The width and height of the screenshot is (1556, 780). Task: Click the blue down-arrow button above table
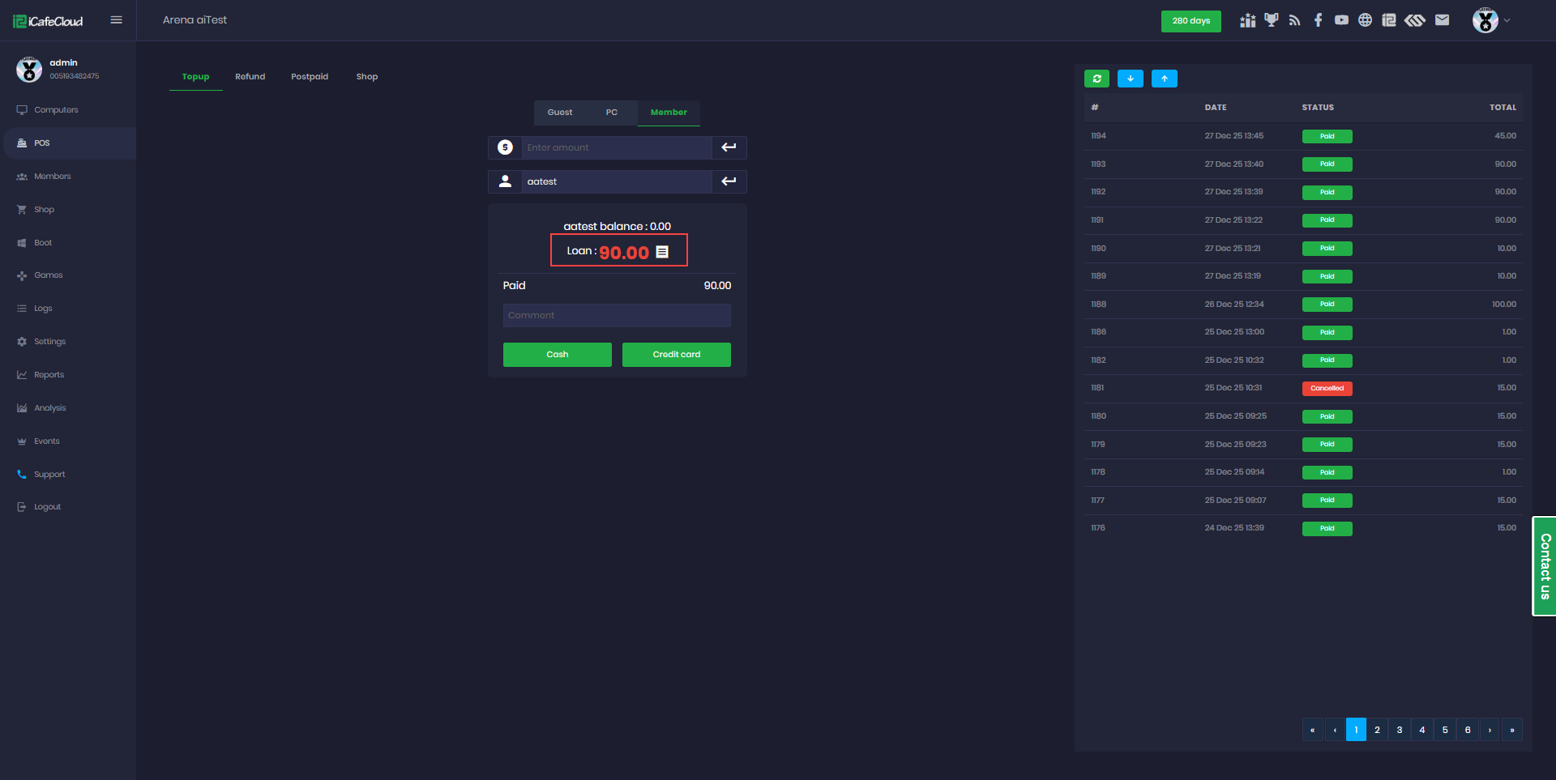[1131, 79]
